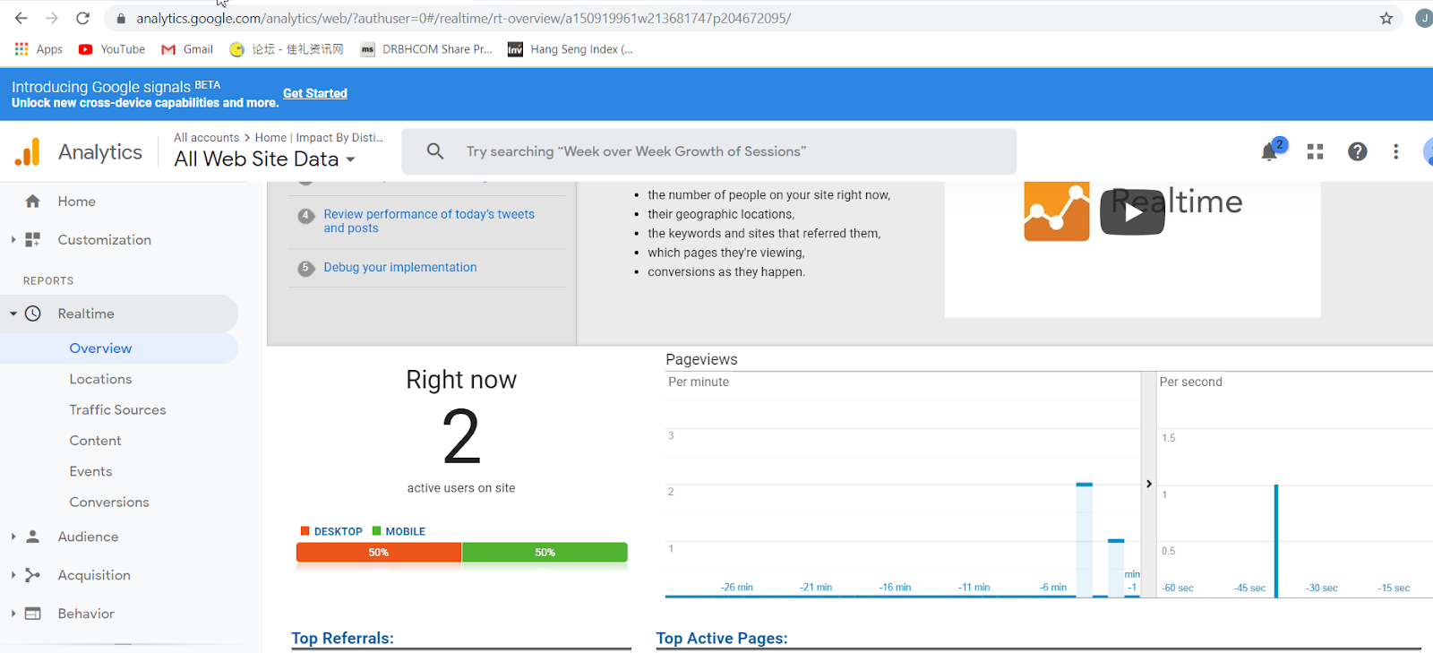Click the Analytics search field
This screenshot has height=653, width=1433.
(709, 151)
